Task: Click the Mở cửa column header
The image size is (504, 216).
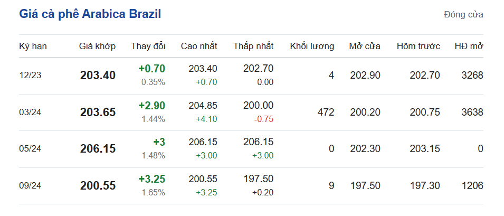Action: [x=364, y=46]
